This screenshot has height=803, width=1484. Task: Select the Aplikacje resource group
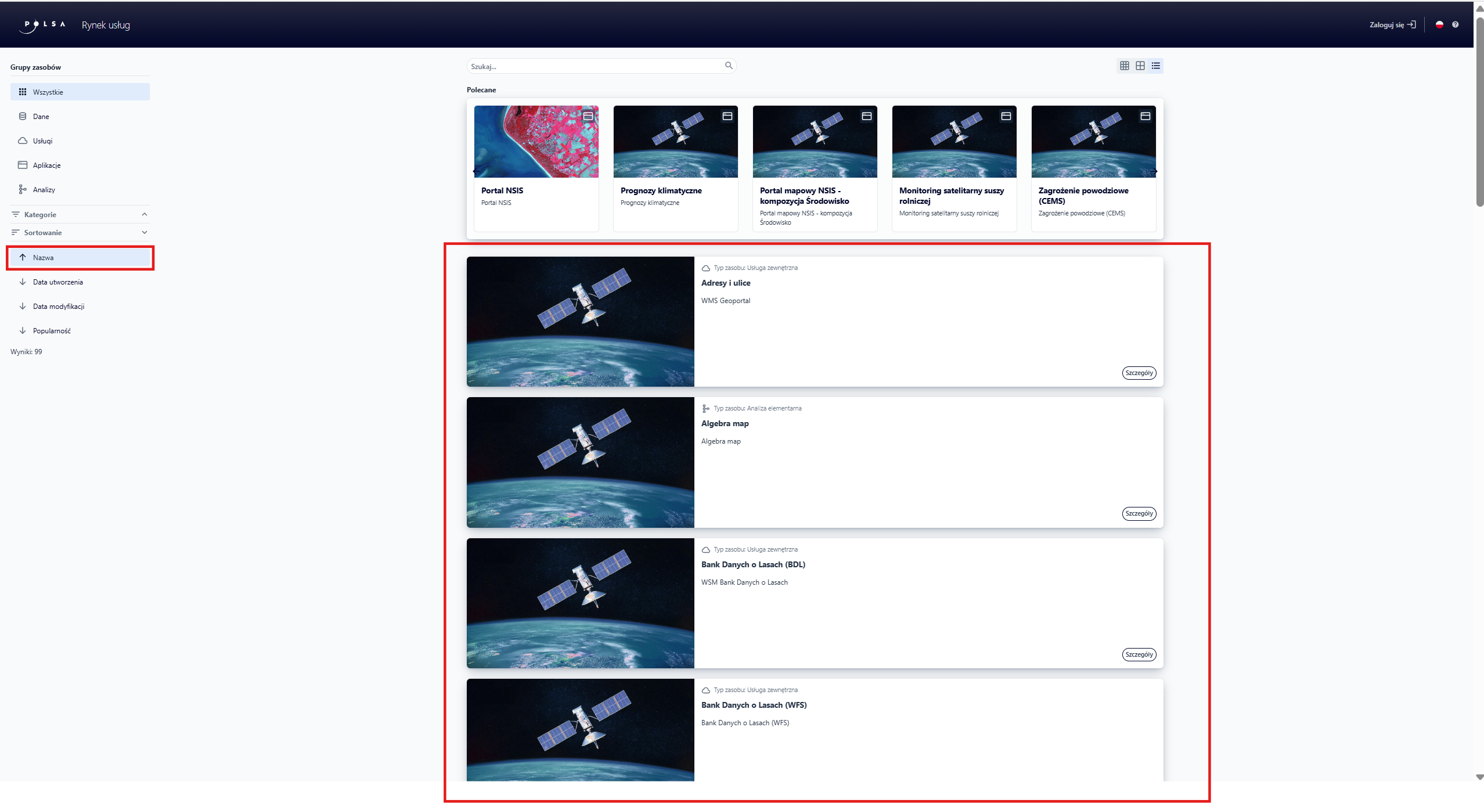46,165
